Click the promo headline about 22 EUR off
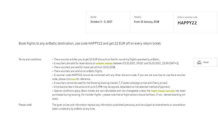Viewport: 218px width, 113px height. coord(90,43)
